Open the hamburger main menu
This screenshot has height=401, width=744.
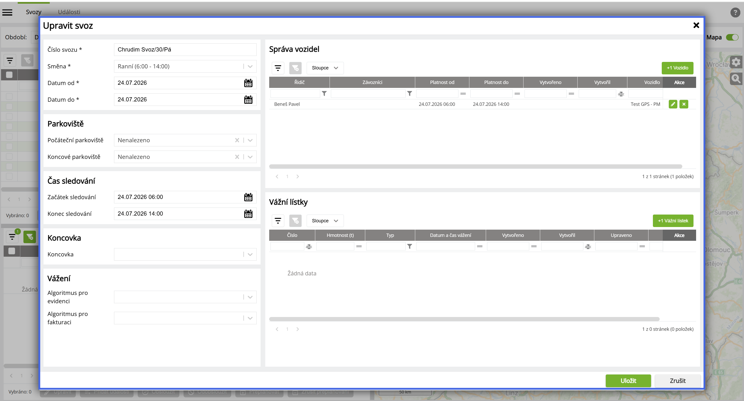7,12
